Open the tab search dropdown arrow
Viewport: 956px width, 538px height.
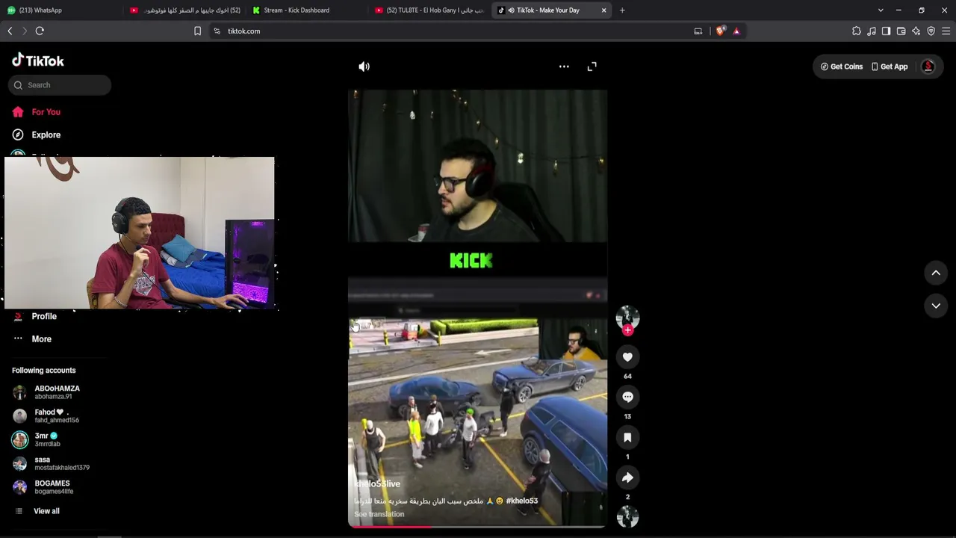[881, 10]
